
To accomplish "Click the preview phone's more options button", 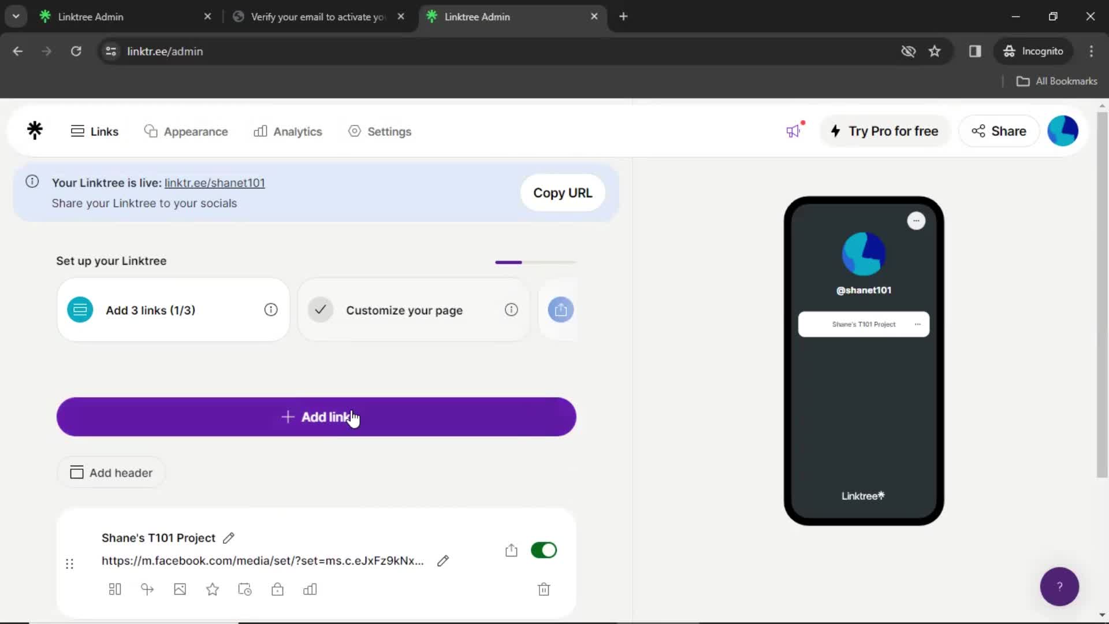I will point(916,221).
